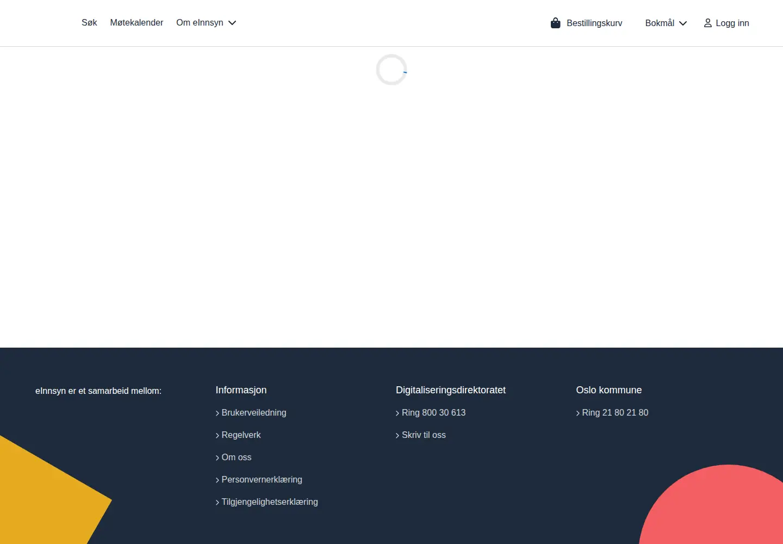
Task: Open the Bestillingskurv shopping bag icon
Action: click(x=555, y=23)
